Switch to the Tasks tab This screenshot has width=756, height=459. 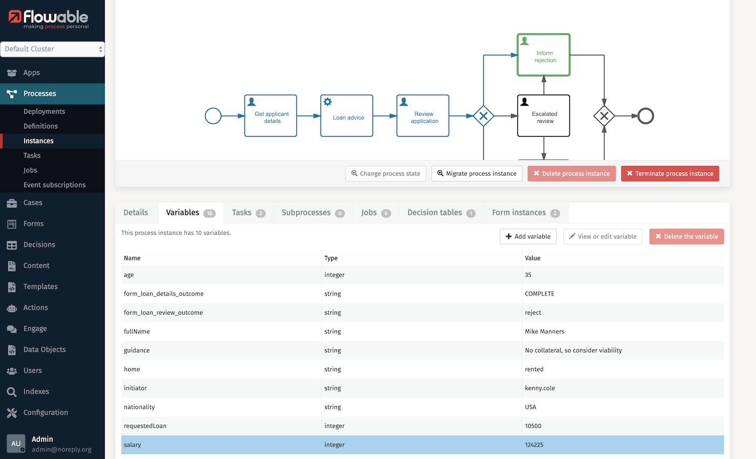coord(248,213)
